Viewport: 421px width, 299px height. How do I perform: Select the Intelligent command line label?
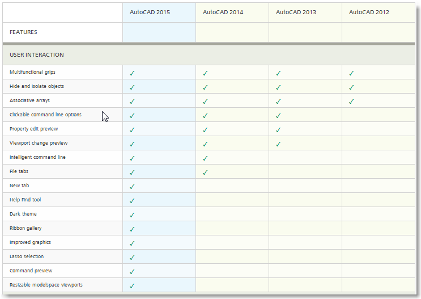[37, 157]
